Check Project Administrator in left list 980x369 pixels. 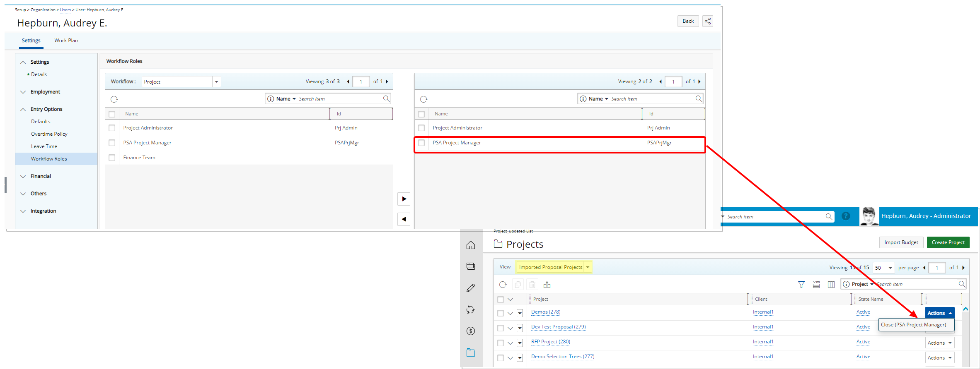pos(112,128)
